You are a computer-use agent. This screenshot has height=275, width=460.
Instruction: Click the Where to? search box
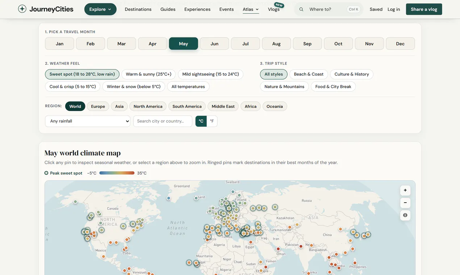[329, 9]
